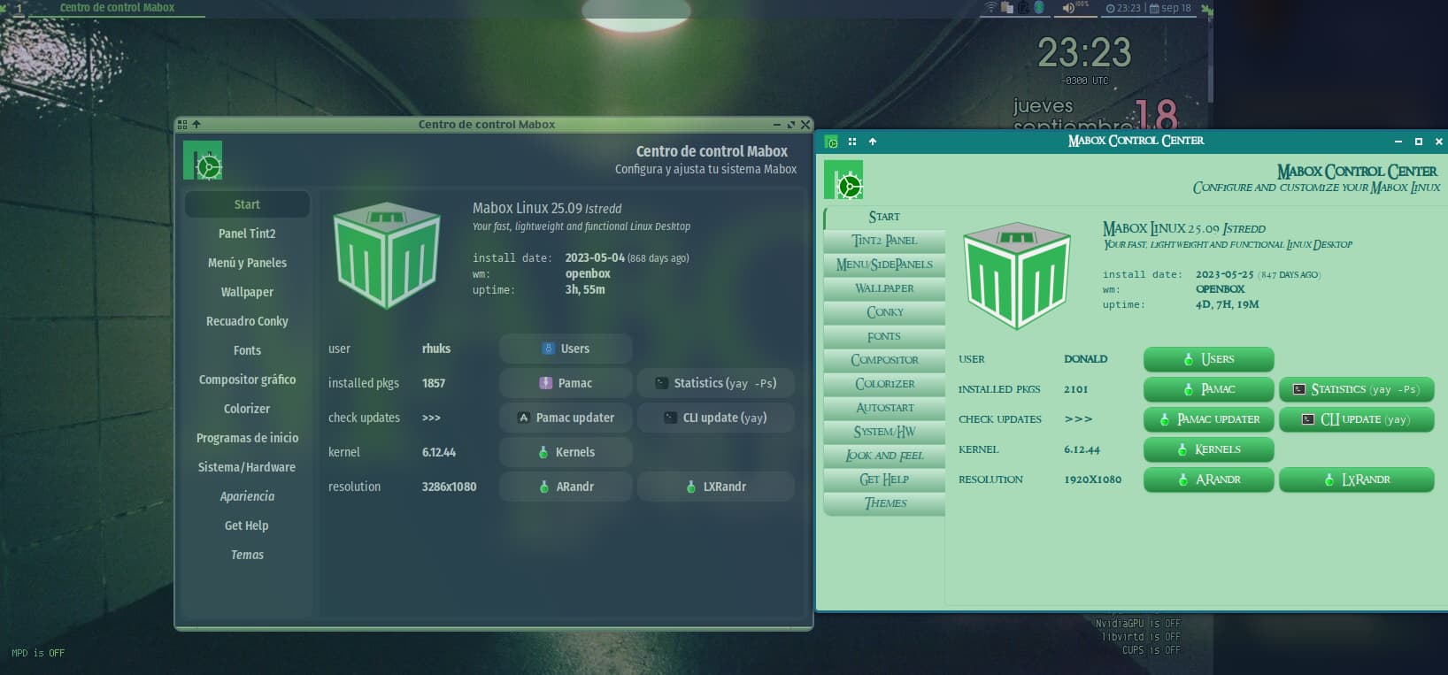
Task: Click the control center gear logo in the dark window
Action: point(203,161)
